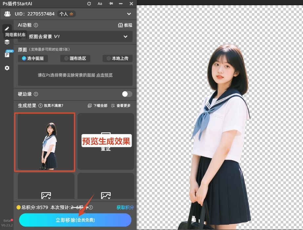
Task: Select the red-framed result thumbnail
Action: pos(45,142)
